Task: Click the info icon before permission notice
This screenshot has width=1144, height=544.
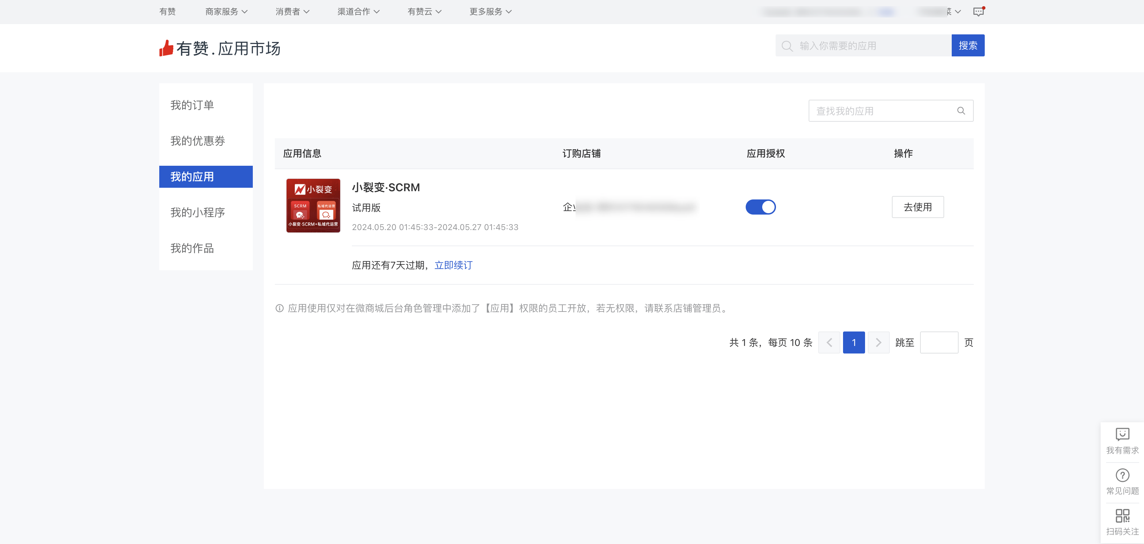Action: [279, 308]
